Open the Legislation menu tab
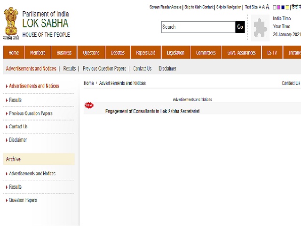 pos(175,52)
